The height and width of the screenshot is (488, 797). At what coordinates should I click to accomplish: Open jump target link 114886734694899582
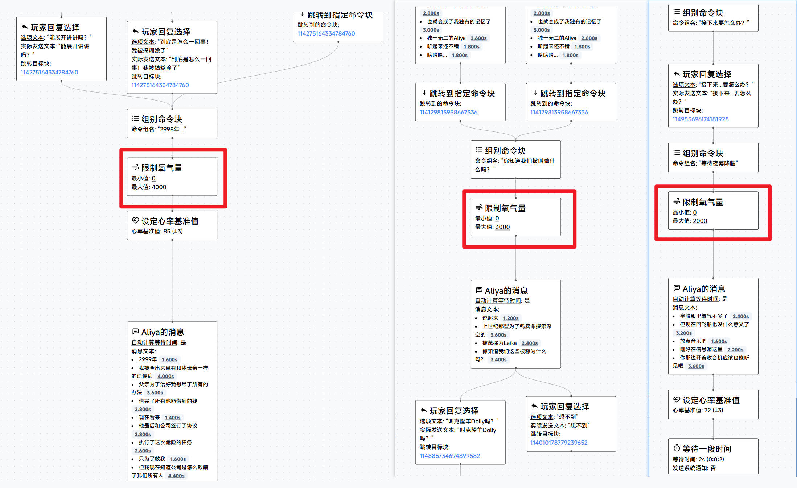point(449,456)
